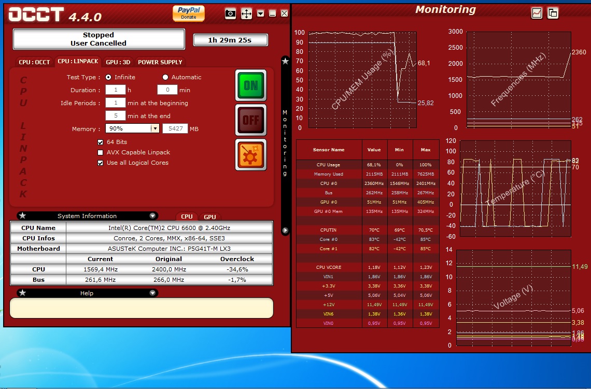The height and width of the screenshot is (389, 591).
Task: Enable AVX Capable Linpack
Action: point(100,152)
